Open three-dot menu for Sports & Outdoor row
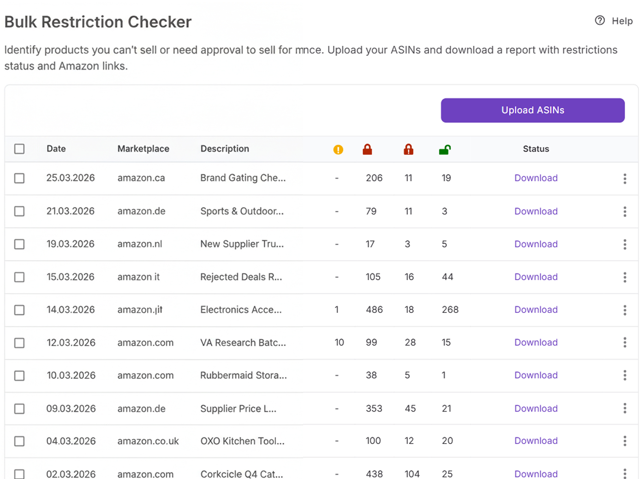 click(625, 211)
